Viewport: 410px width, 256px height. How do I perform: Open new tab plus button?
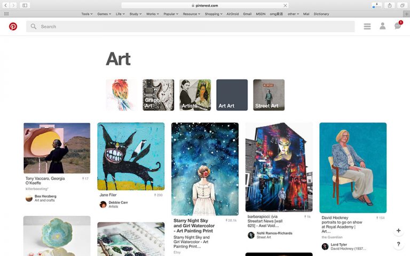pos(407,14)
